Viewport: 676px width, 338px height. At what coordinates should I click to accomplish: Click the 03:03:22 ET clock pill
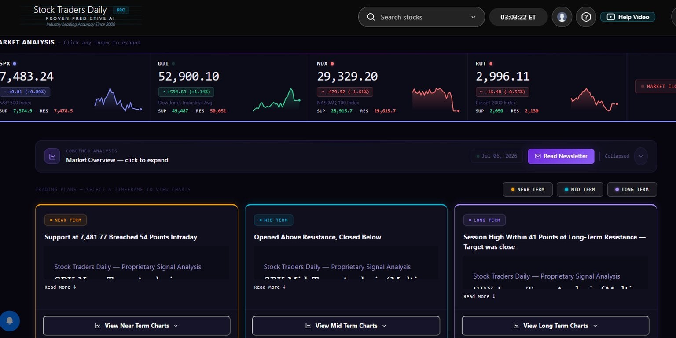click(x=518, y=17)
